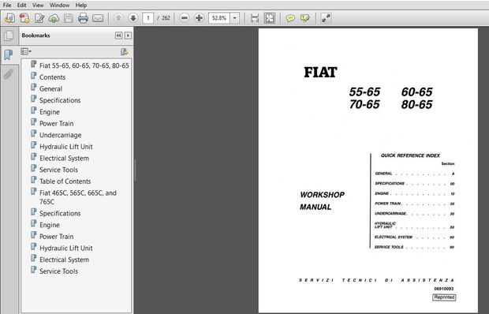The height and width of the screenshot is (314, 489).
Task: Click the Bookmarks panel right-arrow button
Action: pyautogui.click(x=128, y=36)
